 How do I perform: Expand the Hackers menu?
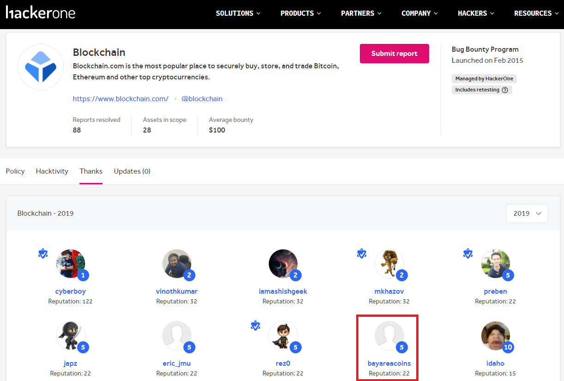tap(476, 13)
